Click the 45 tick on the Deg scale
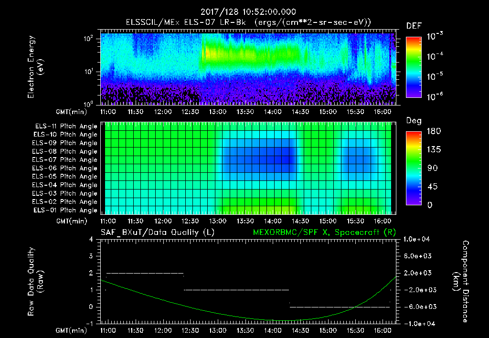489x338 pixels. point(432,187)
